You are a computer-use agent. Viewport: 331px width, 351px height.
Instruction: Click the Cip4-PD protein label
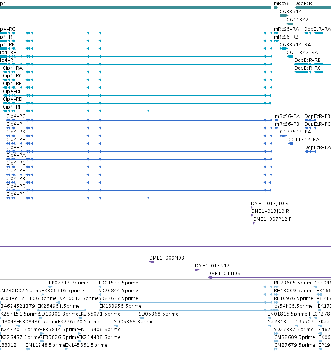coord(16,186)
